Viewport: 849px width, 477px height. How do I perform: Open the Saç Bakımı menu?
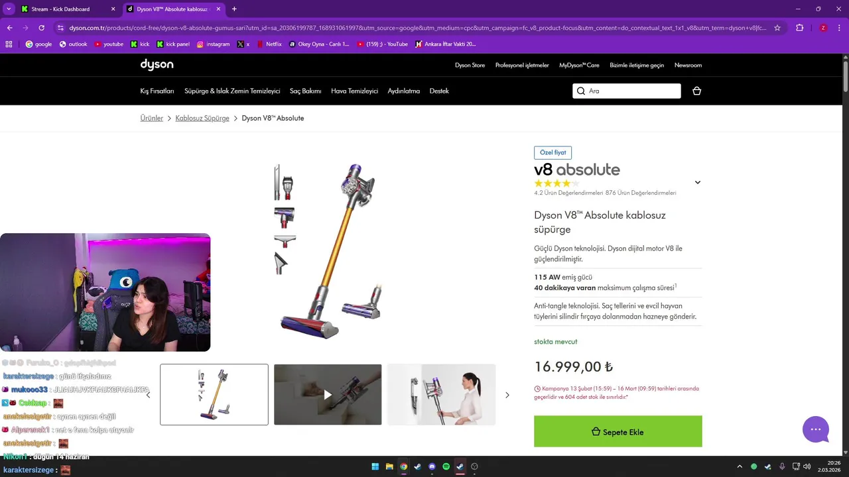(306, 91)
